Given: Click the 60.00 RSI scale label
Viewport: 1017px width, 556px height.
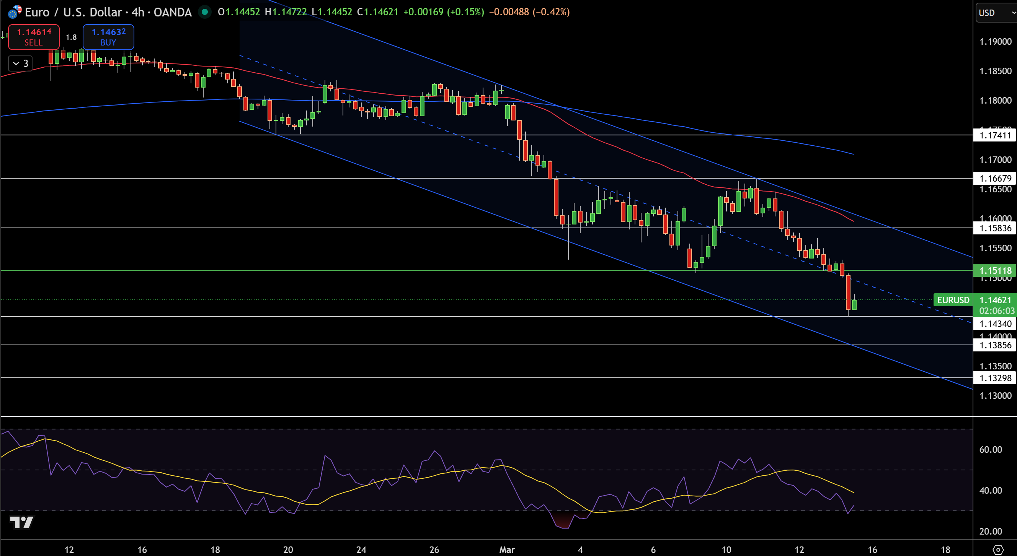Looking at the screenshot, I should pos(991,450).
